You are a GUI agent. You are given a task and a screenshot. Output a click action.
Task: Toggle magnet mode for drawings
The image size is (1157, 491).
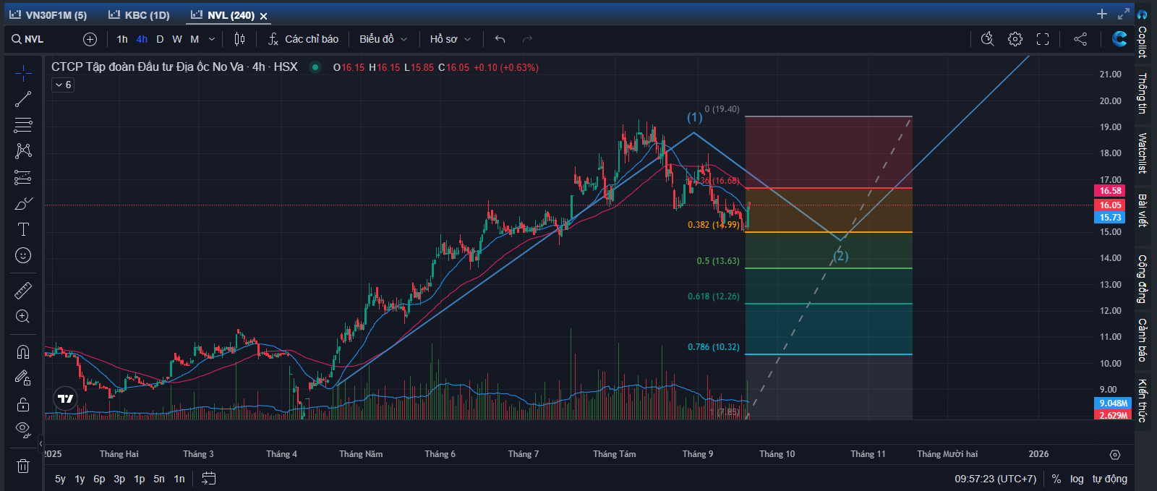click(23, 352)
